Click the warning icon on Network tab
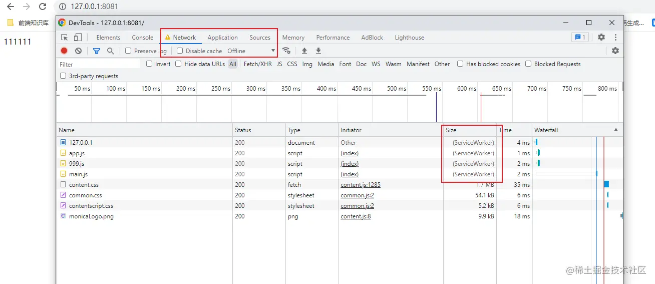This screenshot has width=655, height=284. click(x=168, y=38)
